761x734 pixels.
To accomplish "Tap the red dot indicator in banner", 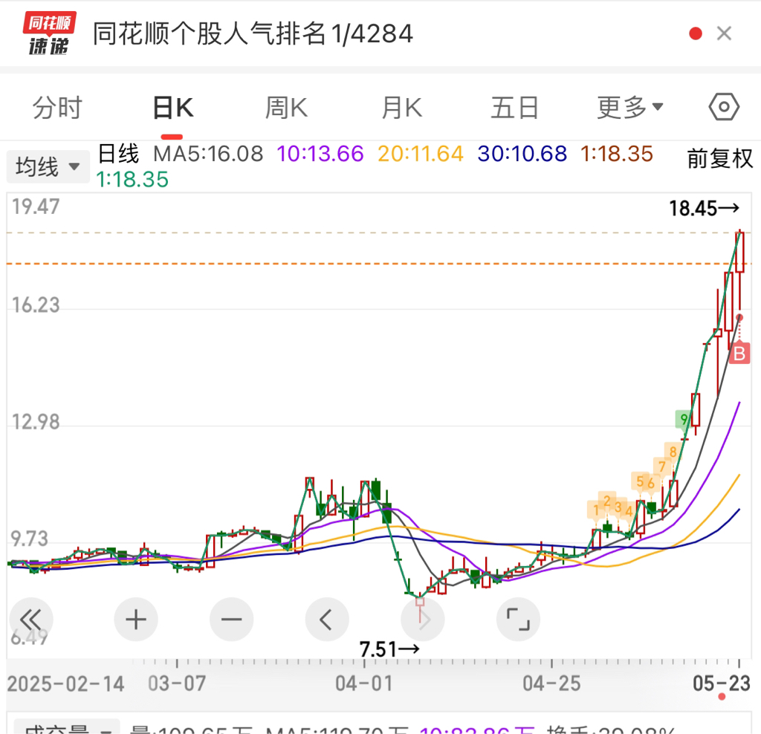I will pyautogui.click(x=695, y=33).
